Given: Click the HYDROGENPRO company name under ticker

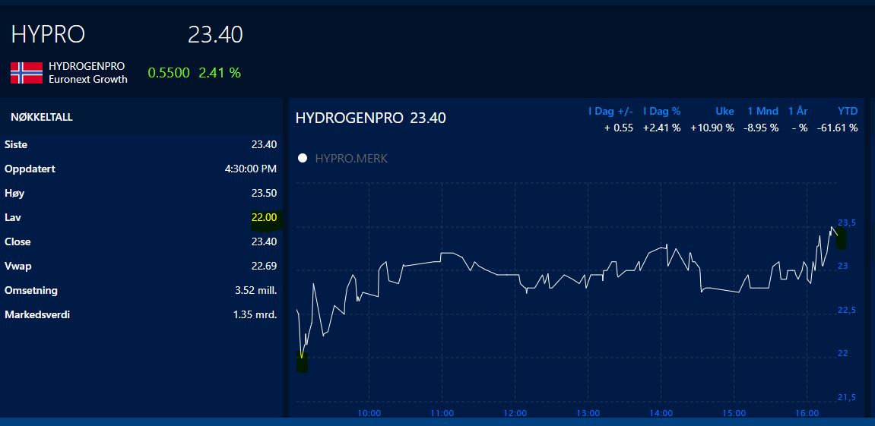Looking at the screenshot, I should (87, 66).
